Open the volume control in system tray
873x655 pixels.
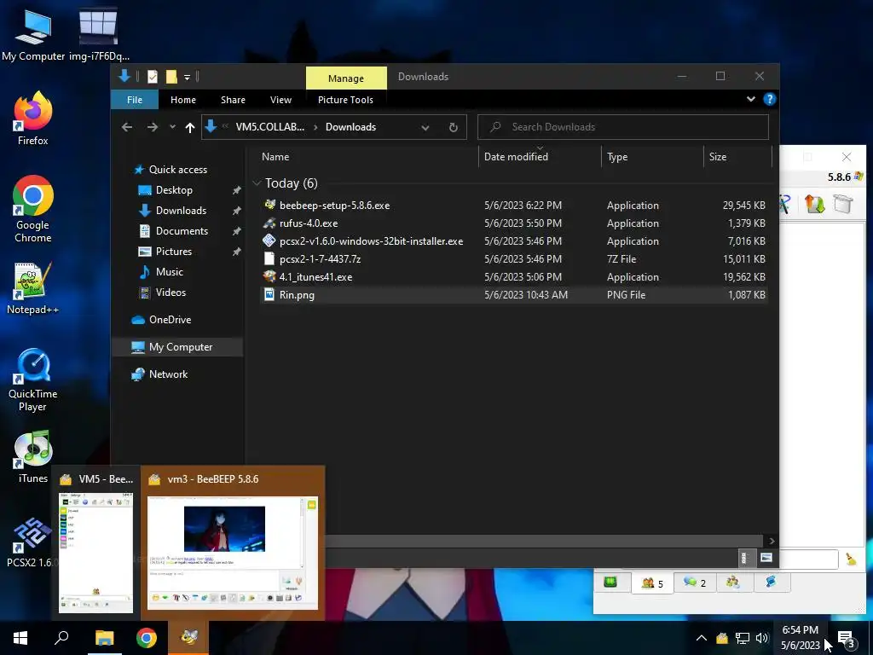click(762, 638)
